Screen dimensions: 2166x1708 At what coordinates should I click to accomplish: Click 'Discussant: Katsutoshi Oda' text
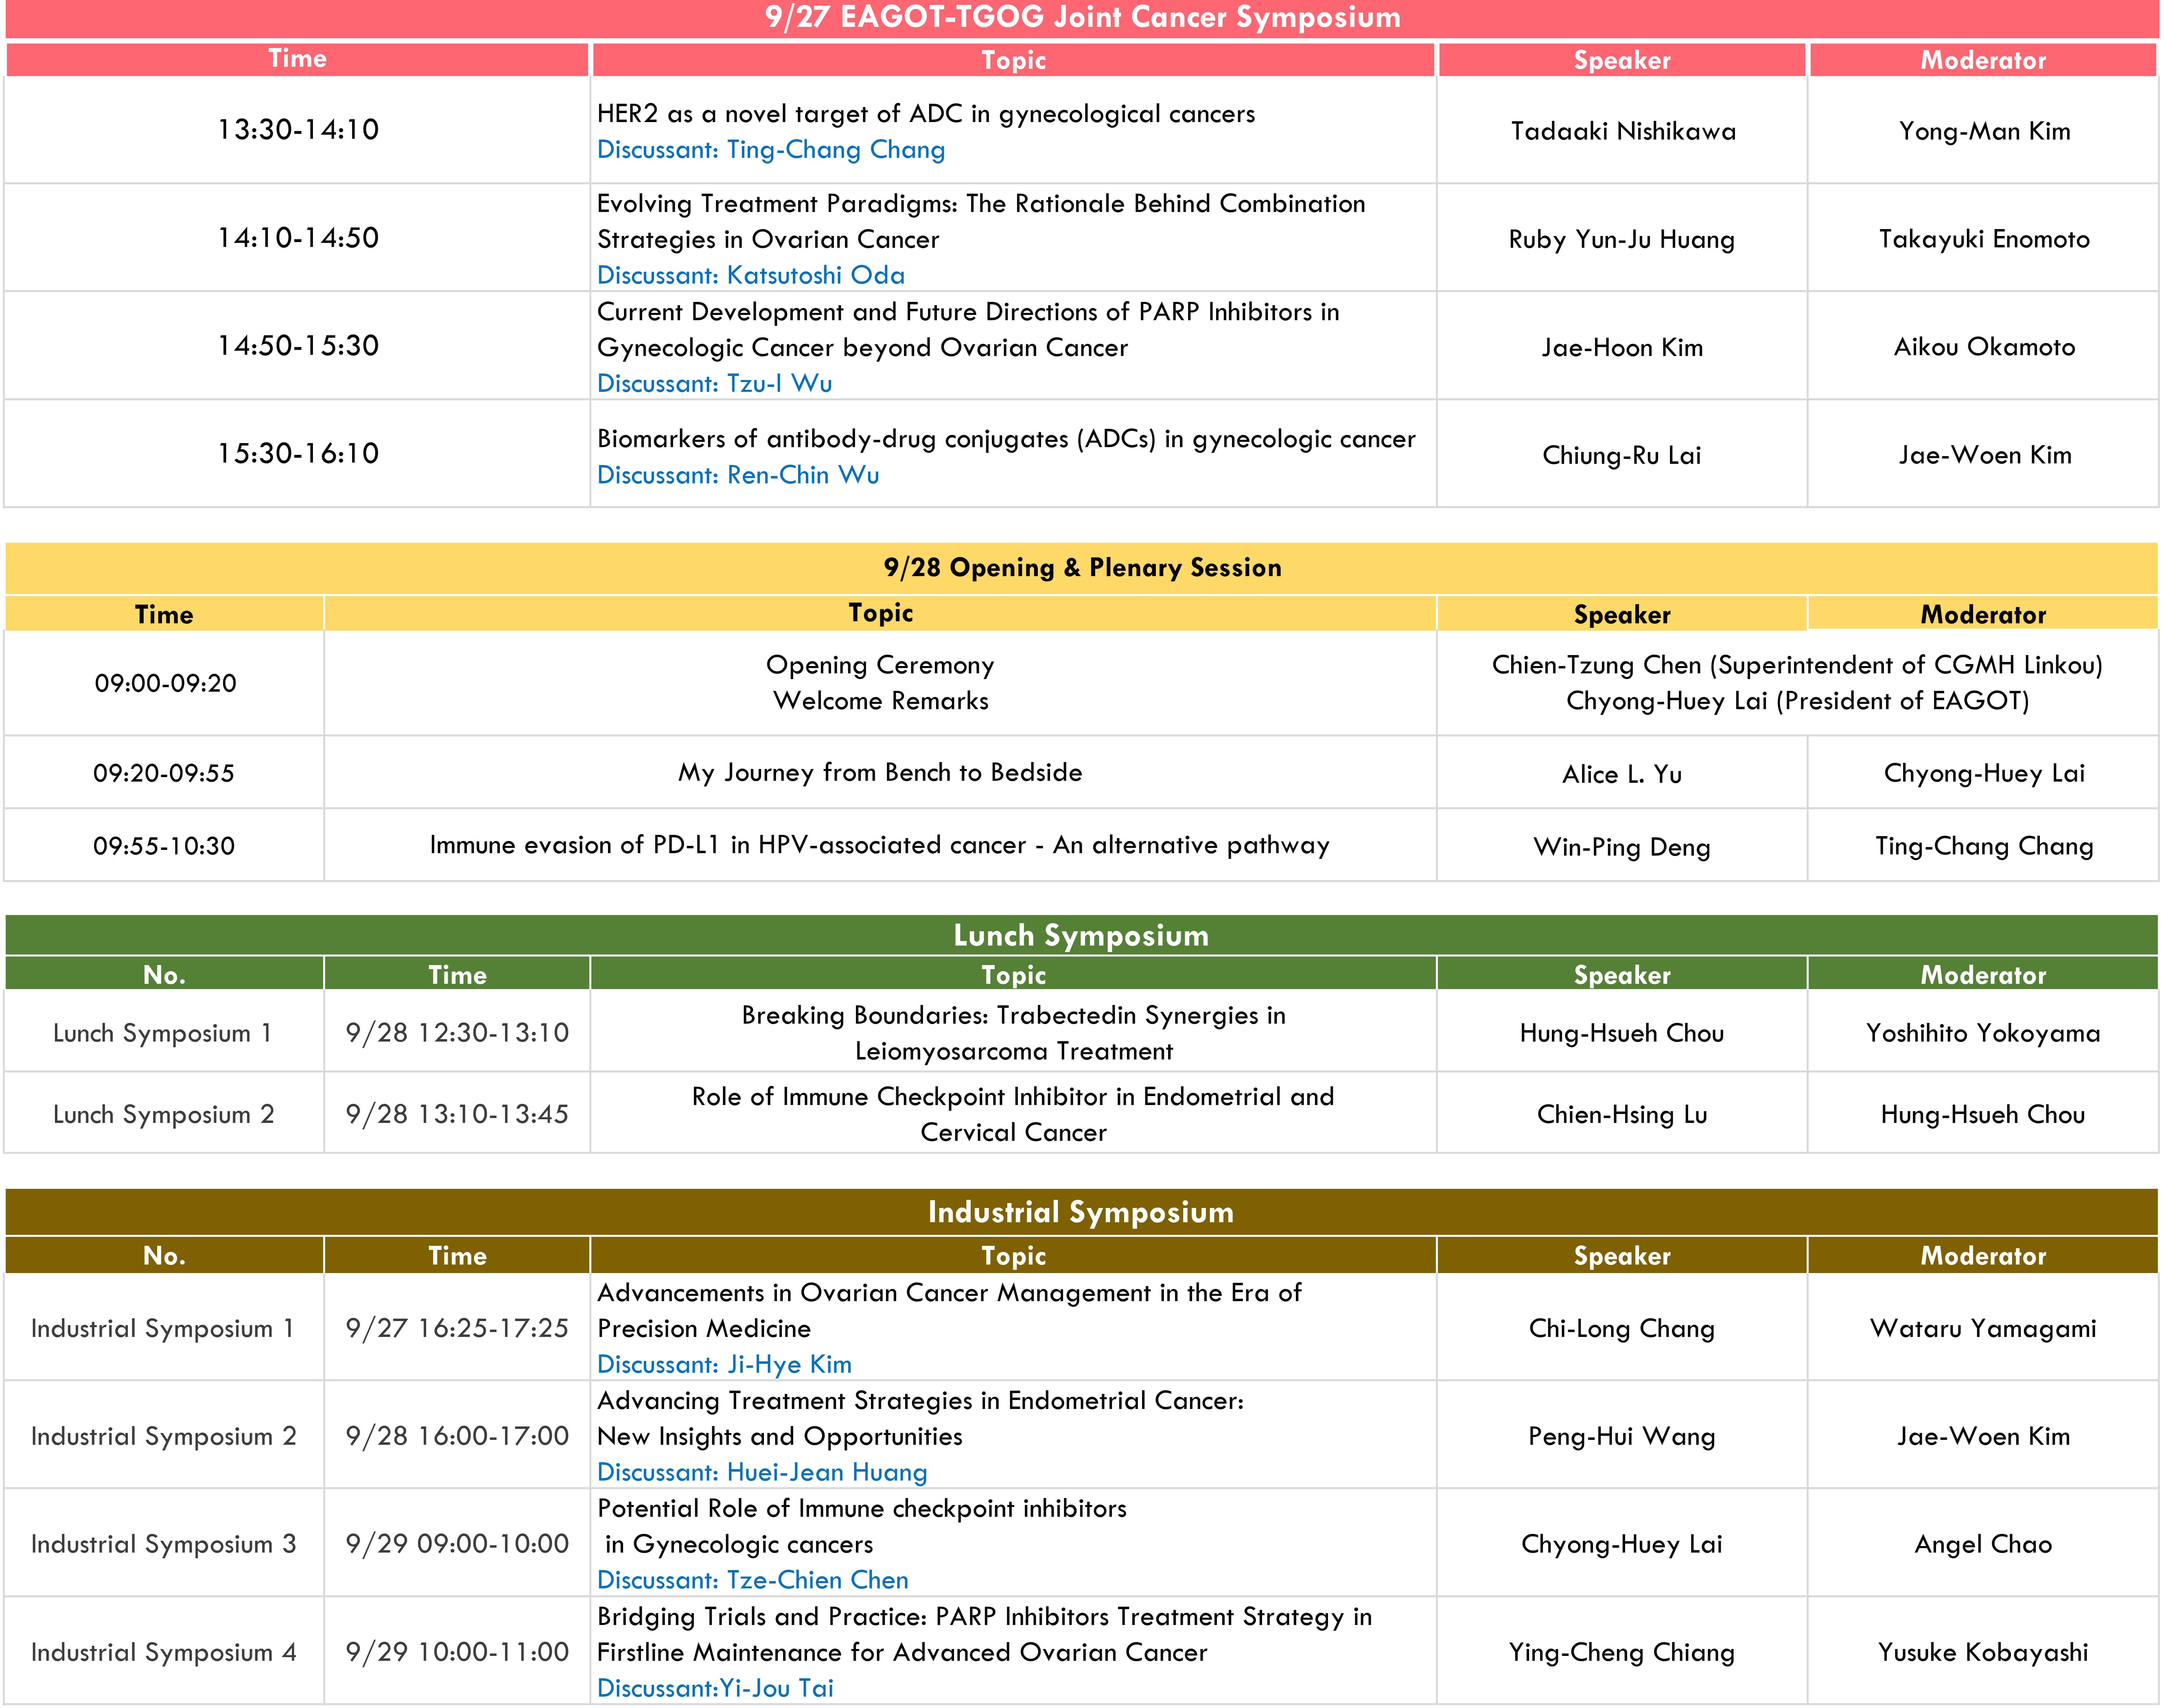[750, 275]
